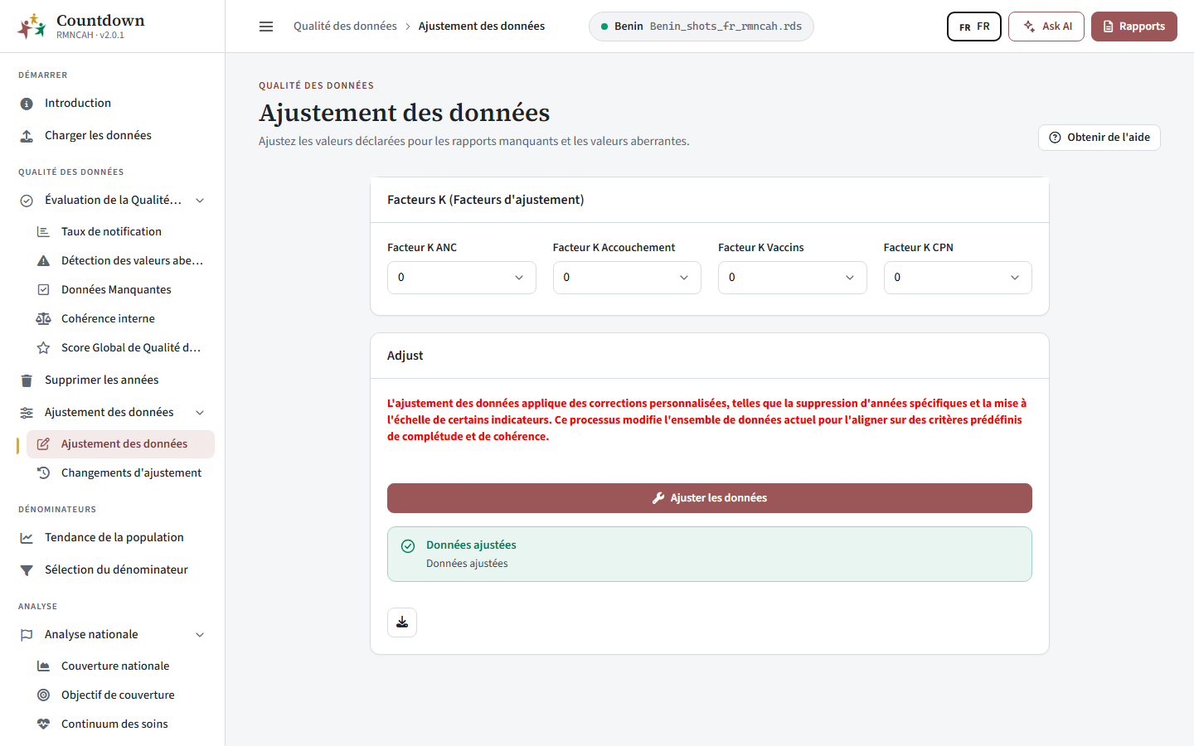The height and width of the screenshot is (746, 1194).
Task: Open the Facteur K CPN dropdown
Action: pos(958,278)
